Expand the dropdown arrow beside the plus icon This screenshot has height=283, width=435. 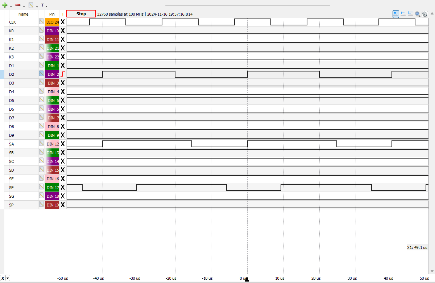[11, 7]
